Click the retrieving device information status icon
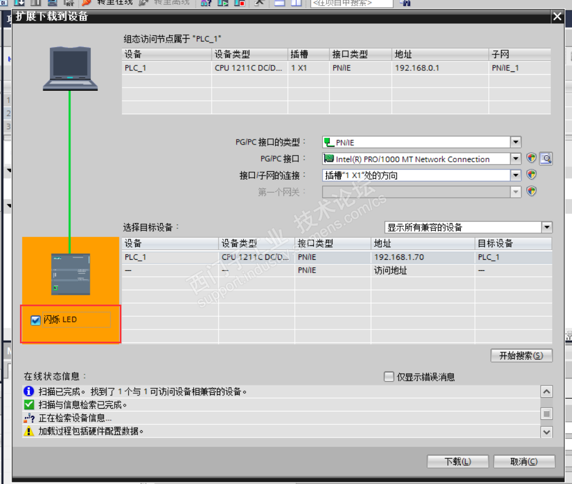572x484 pixels. point(29,418)
